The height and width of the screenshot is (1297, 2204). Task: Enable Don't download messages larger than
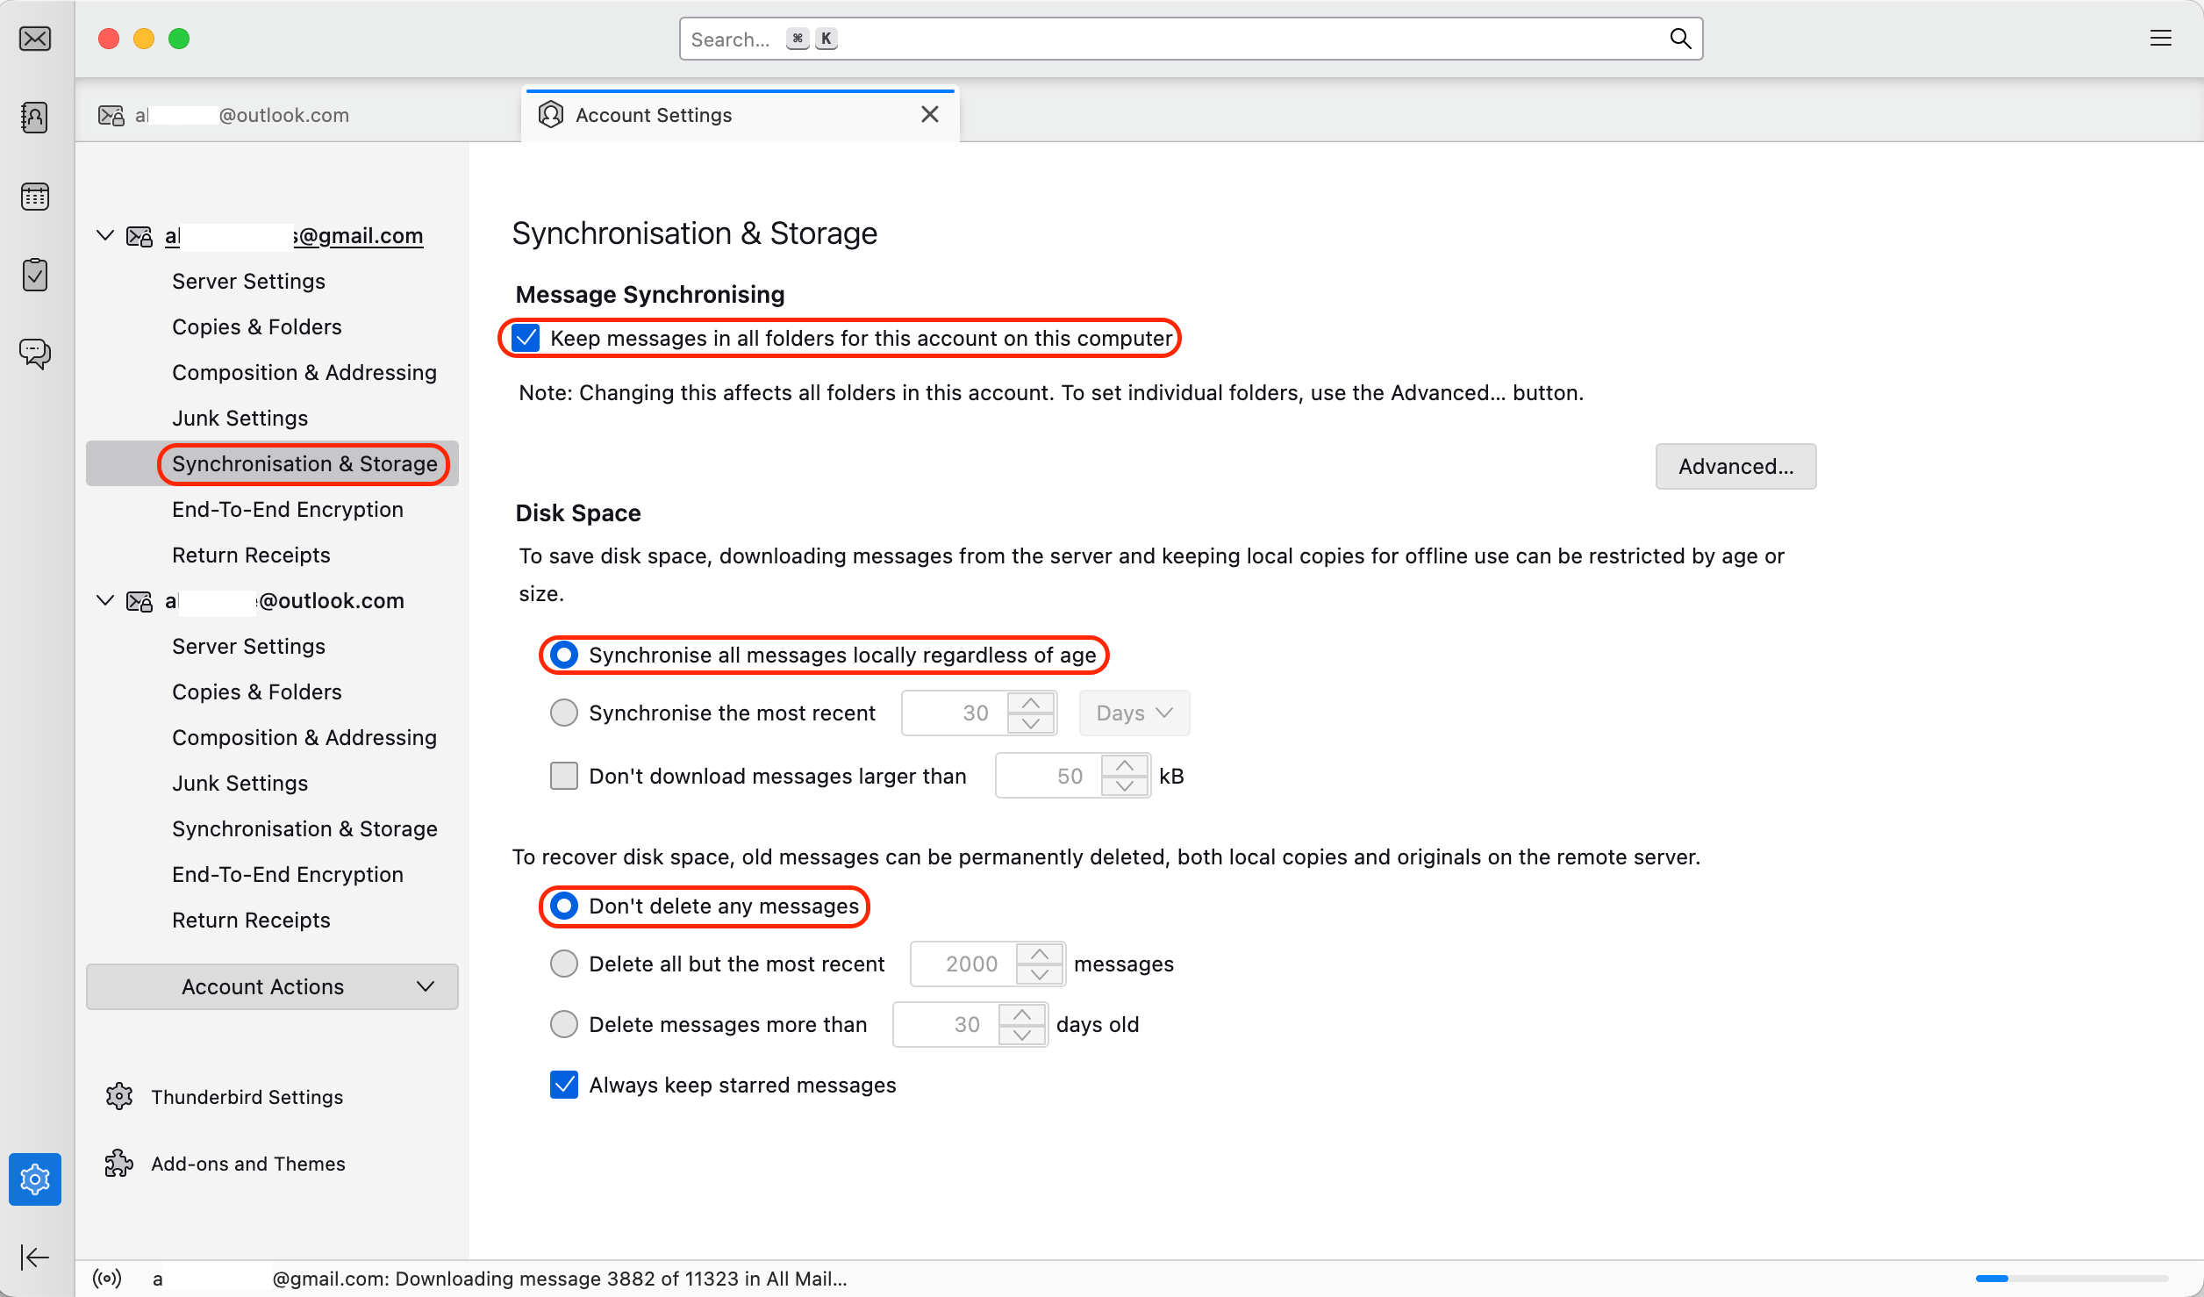pyautogui.click(x=563, y=776)
